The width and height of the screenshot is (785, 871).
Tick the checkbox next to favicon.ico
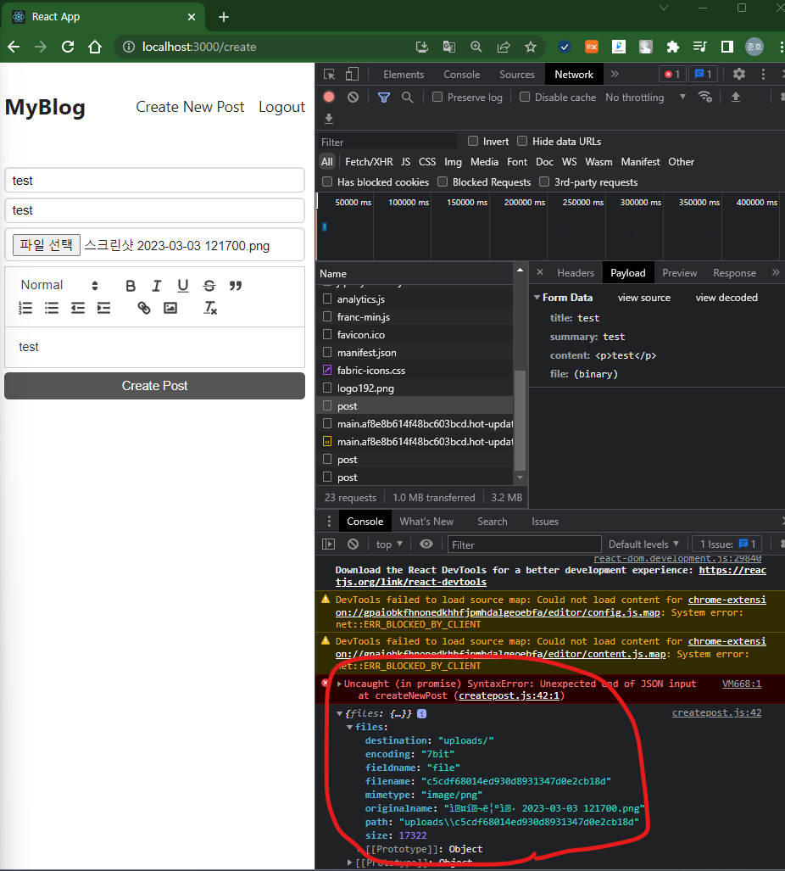pyautogui.click(x=327, y=334)
